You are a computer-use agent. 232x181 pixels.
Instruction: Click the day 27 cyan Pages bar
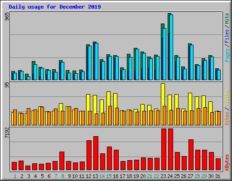(192, 62)
